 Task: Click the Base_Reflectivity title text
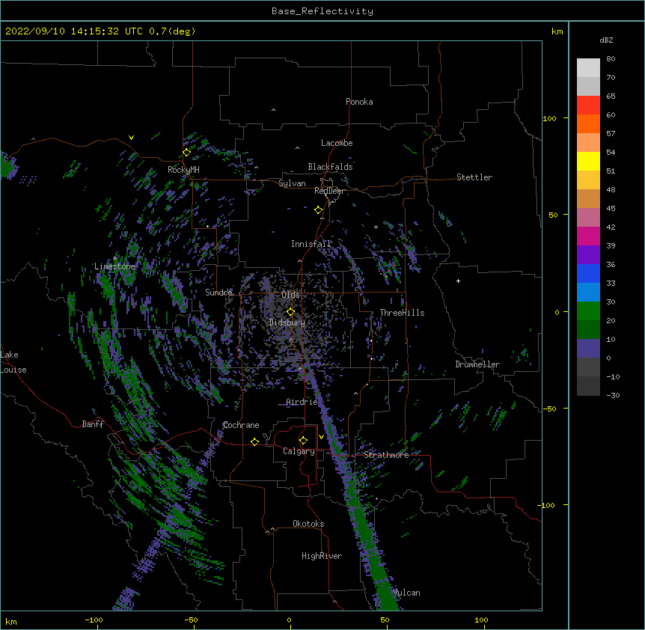[322, 11]
